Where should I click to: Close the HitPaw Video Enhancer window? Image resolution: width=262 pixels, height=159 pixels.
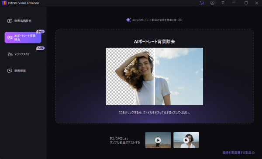(x=257, y=3)
